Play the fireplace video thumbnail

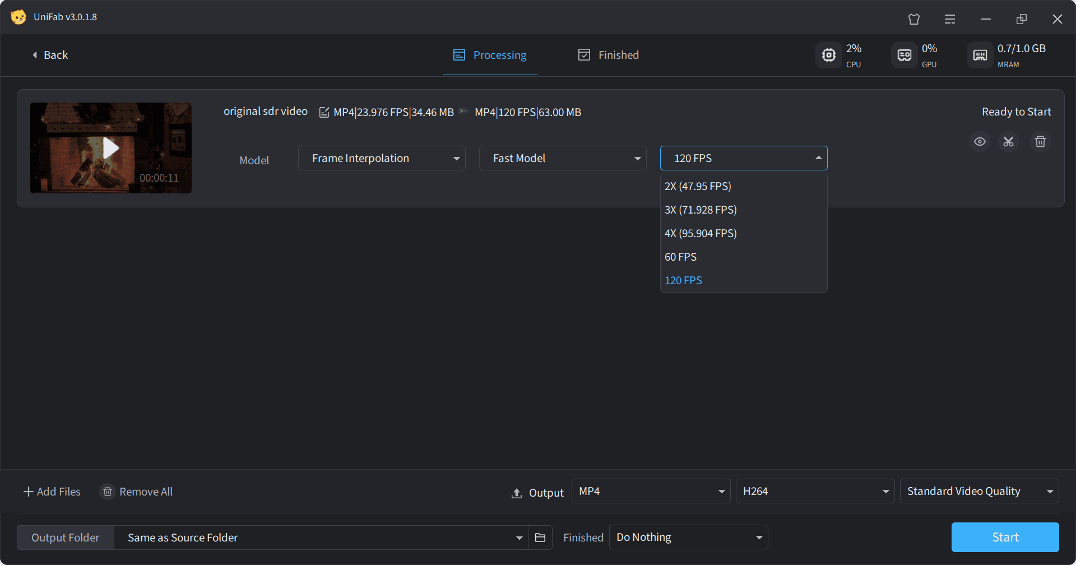point(111,148)
